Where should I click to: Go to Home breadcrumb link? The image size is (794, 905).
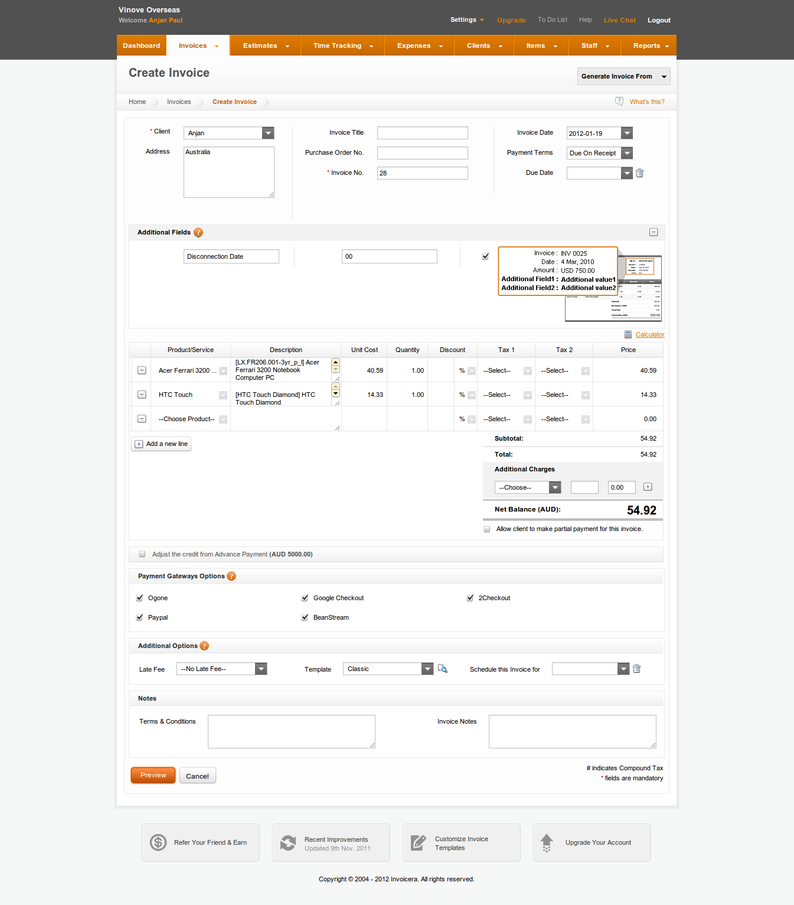click(137, 102)
